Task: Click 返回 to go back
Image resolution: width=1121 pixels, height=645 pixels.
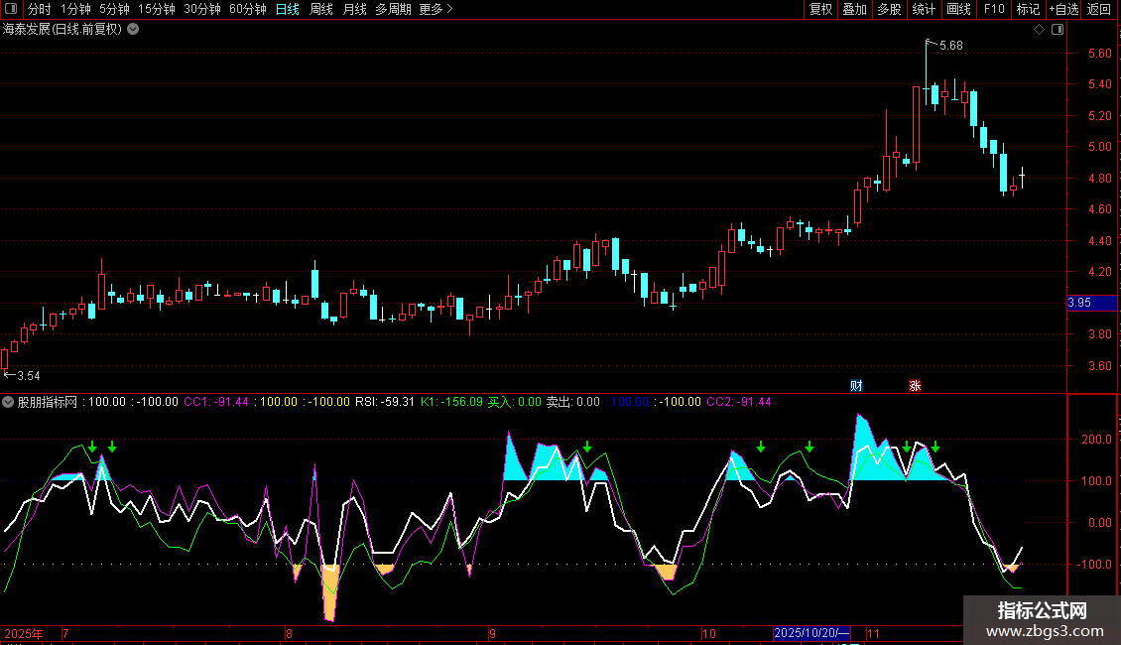Action: [x=1099, y=10]
